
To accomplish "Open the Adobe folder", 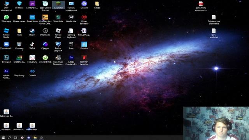I will [x=97, y=5].
